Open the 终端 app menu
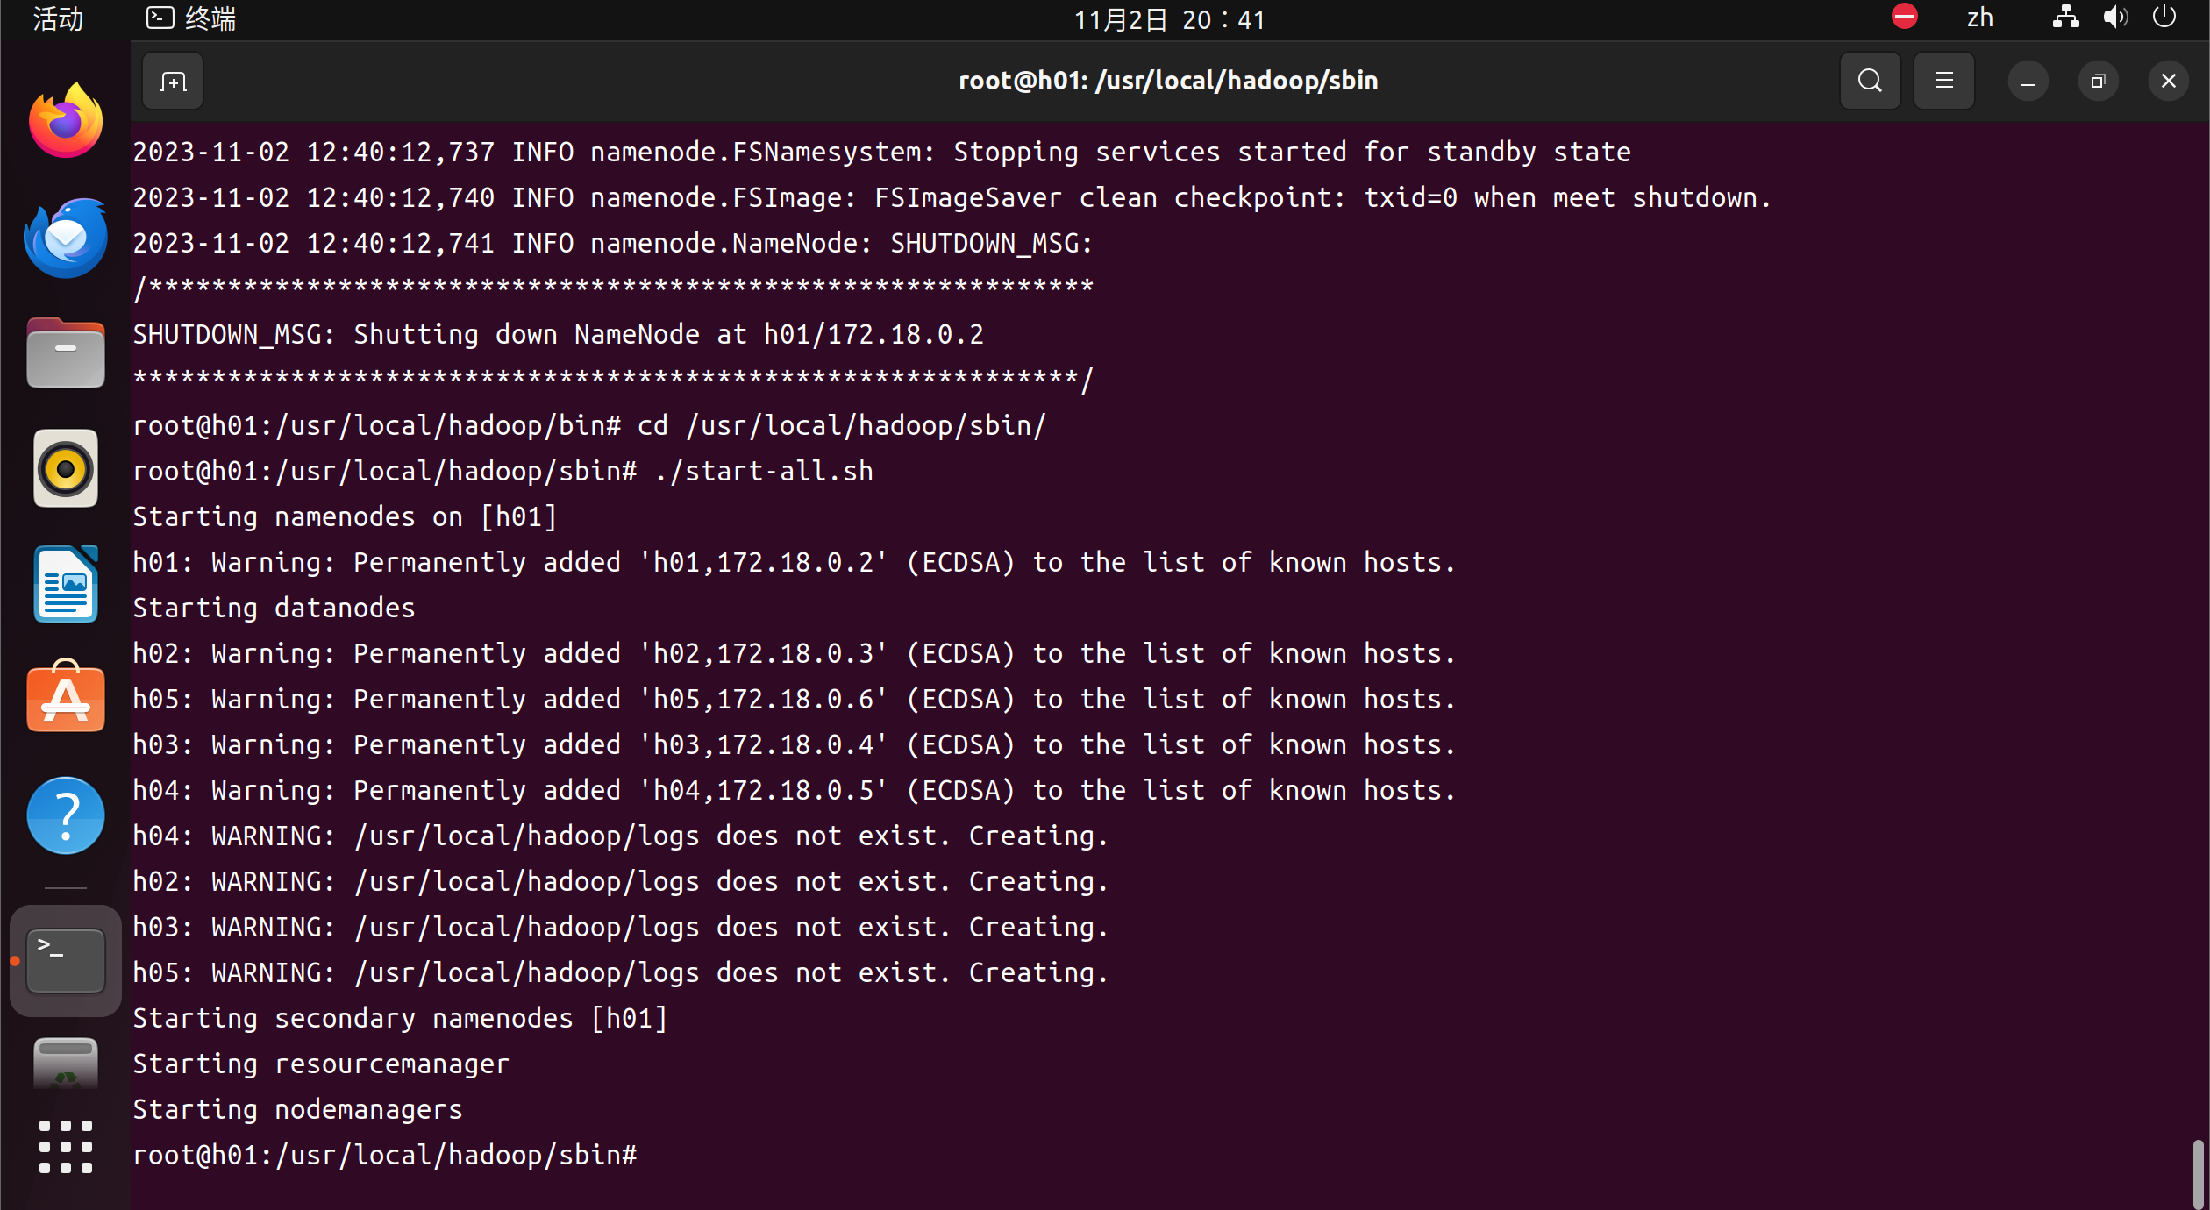2210x1210 pixels. [x=191, y=19]
